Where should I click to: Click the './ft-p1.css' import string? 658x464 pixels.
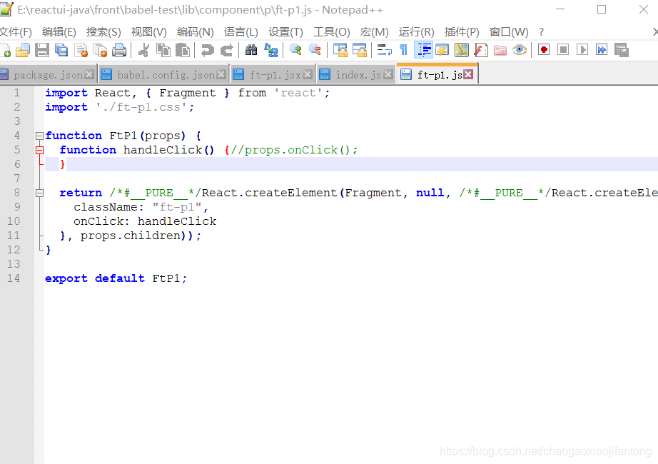pyautogui.click(x=141, y=107)
